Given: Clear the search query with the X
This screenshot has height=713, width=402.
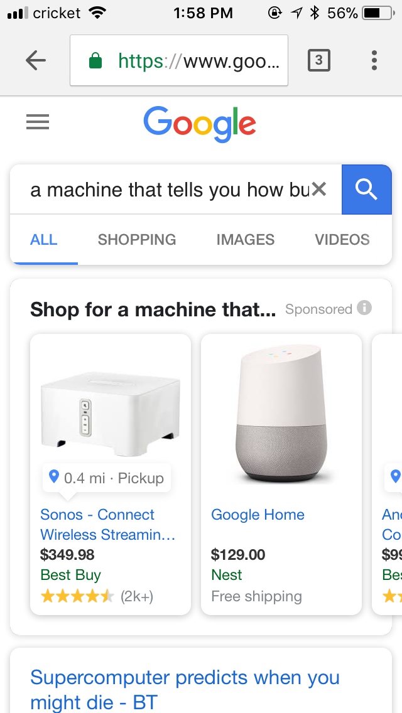Looking at the screenshot, I should pos(319,189).
